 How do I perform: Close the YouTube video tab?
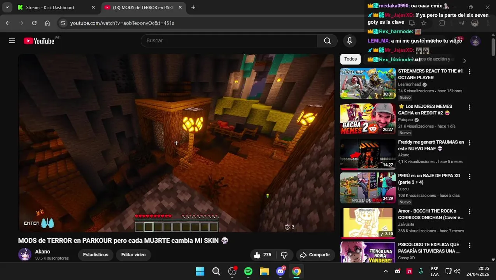tap(180, 7)
